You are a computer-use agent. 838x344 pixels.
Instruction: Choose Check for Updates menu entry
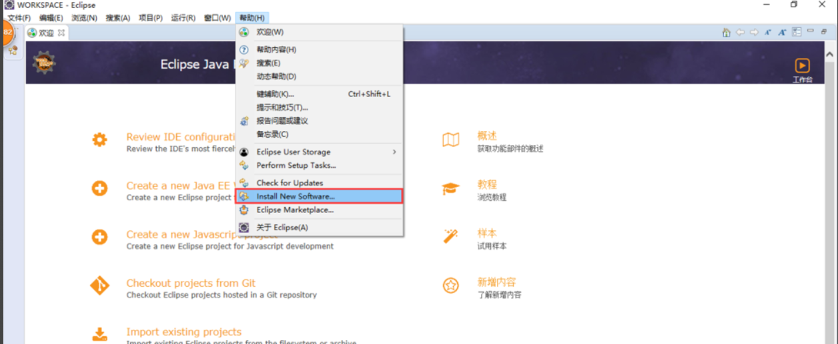click(x=319, y=183)
